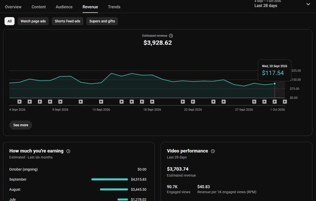Open the video marker for 29 Sept 2026
Viewport: 316px width, 201px height.
[x=264, y=101]
